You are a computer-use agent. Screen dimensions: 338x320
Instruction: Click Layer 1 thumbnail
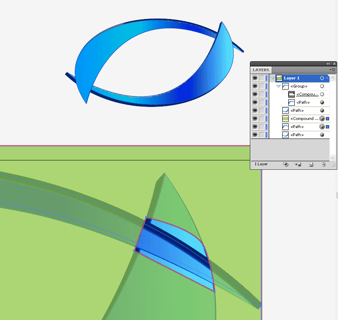[279, 78]
